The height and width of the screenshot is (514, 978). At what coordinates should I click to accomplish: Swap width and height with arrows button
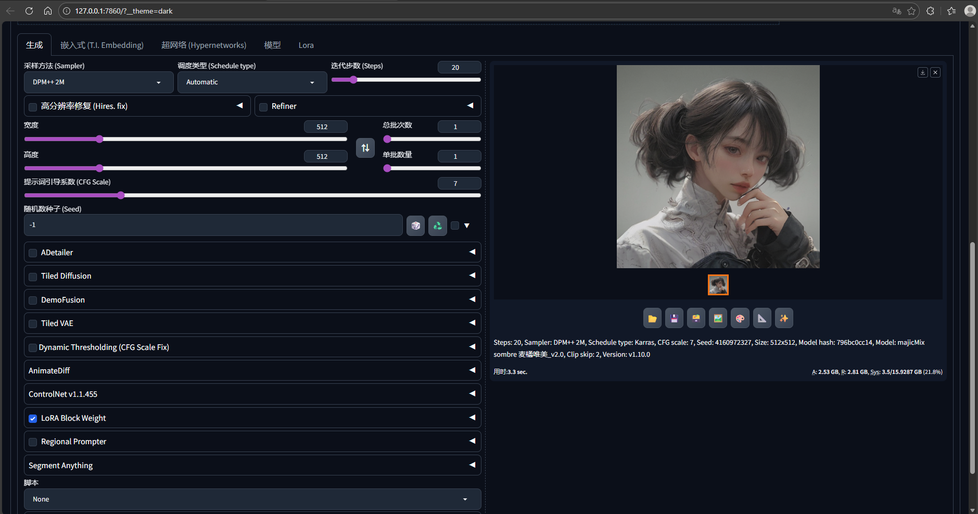click(365, 148)
